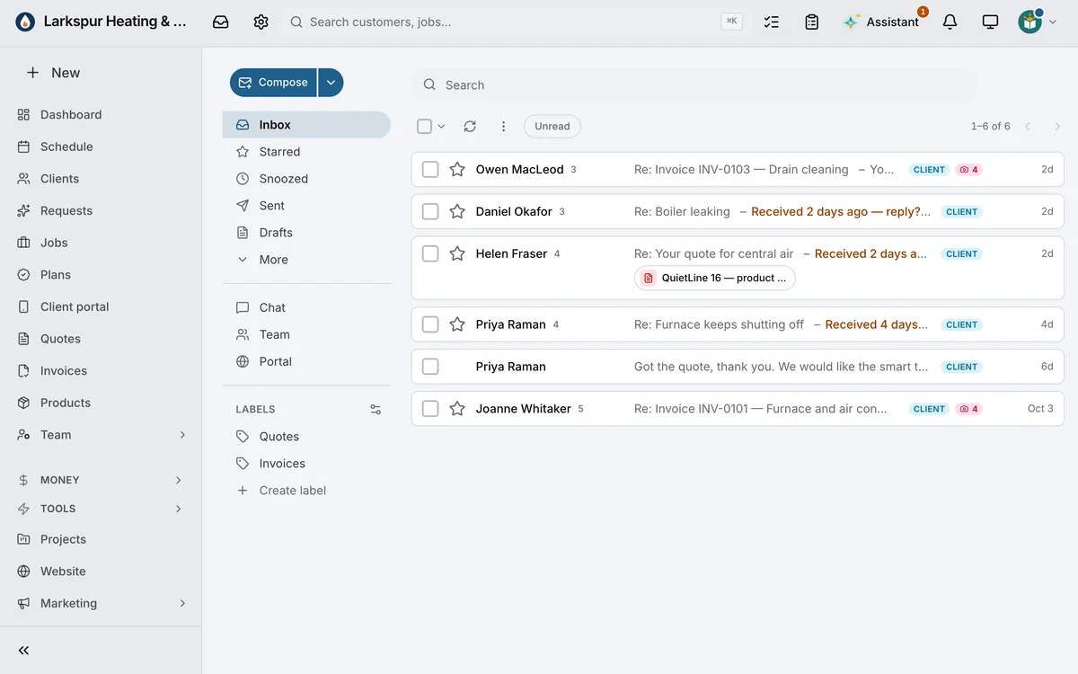Click the monitor display icon

coord(990,22)
